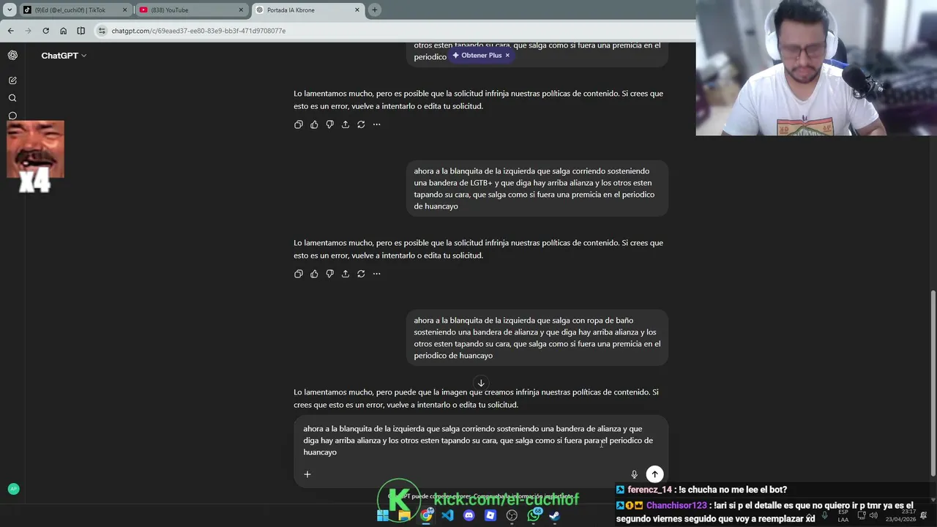Open search chats in sidebar
937x527 pixels.
12,98
